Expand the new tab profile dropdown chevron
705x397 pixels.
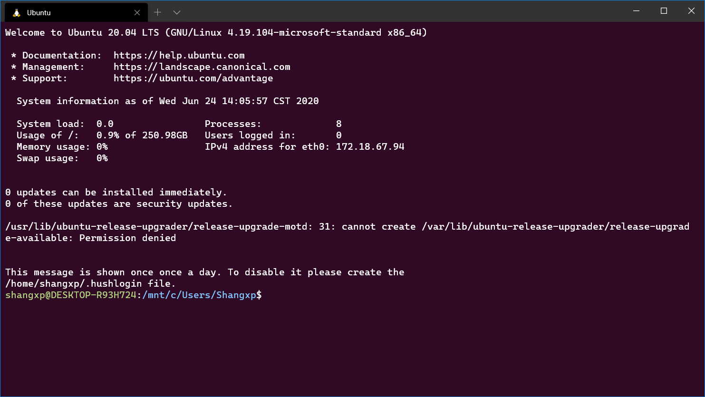coord(177,12)
